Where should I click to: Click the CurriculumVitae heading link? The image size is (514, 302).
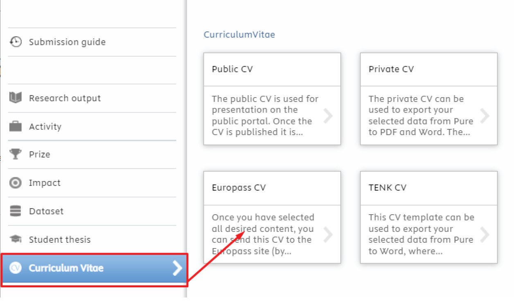coord(239,35)
